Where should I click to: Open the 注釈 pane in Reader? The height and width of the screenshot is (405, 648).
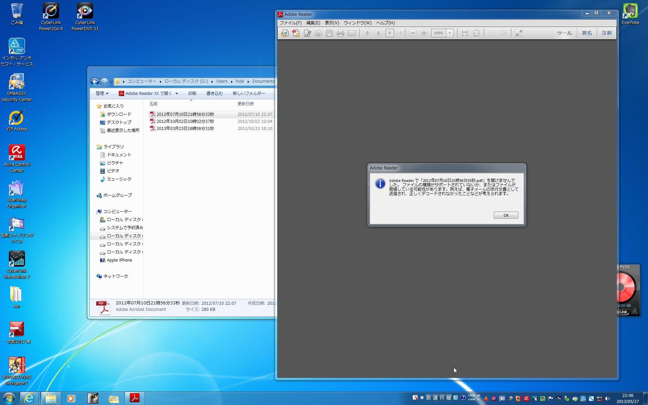tap(606, 33)
